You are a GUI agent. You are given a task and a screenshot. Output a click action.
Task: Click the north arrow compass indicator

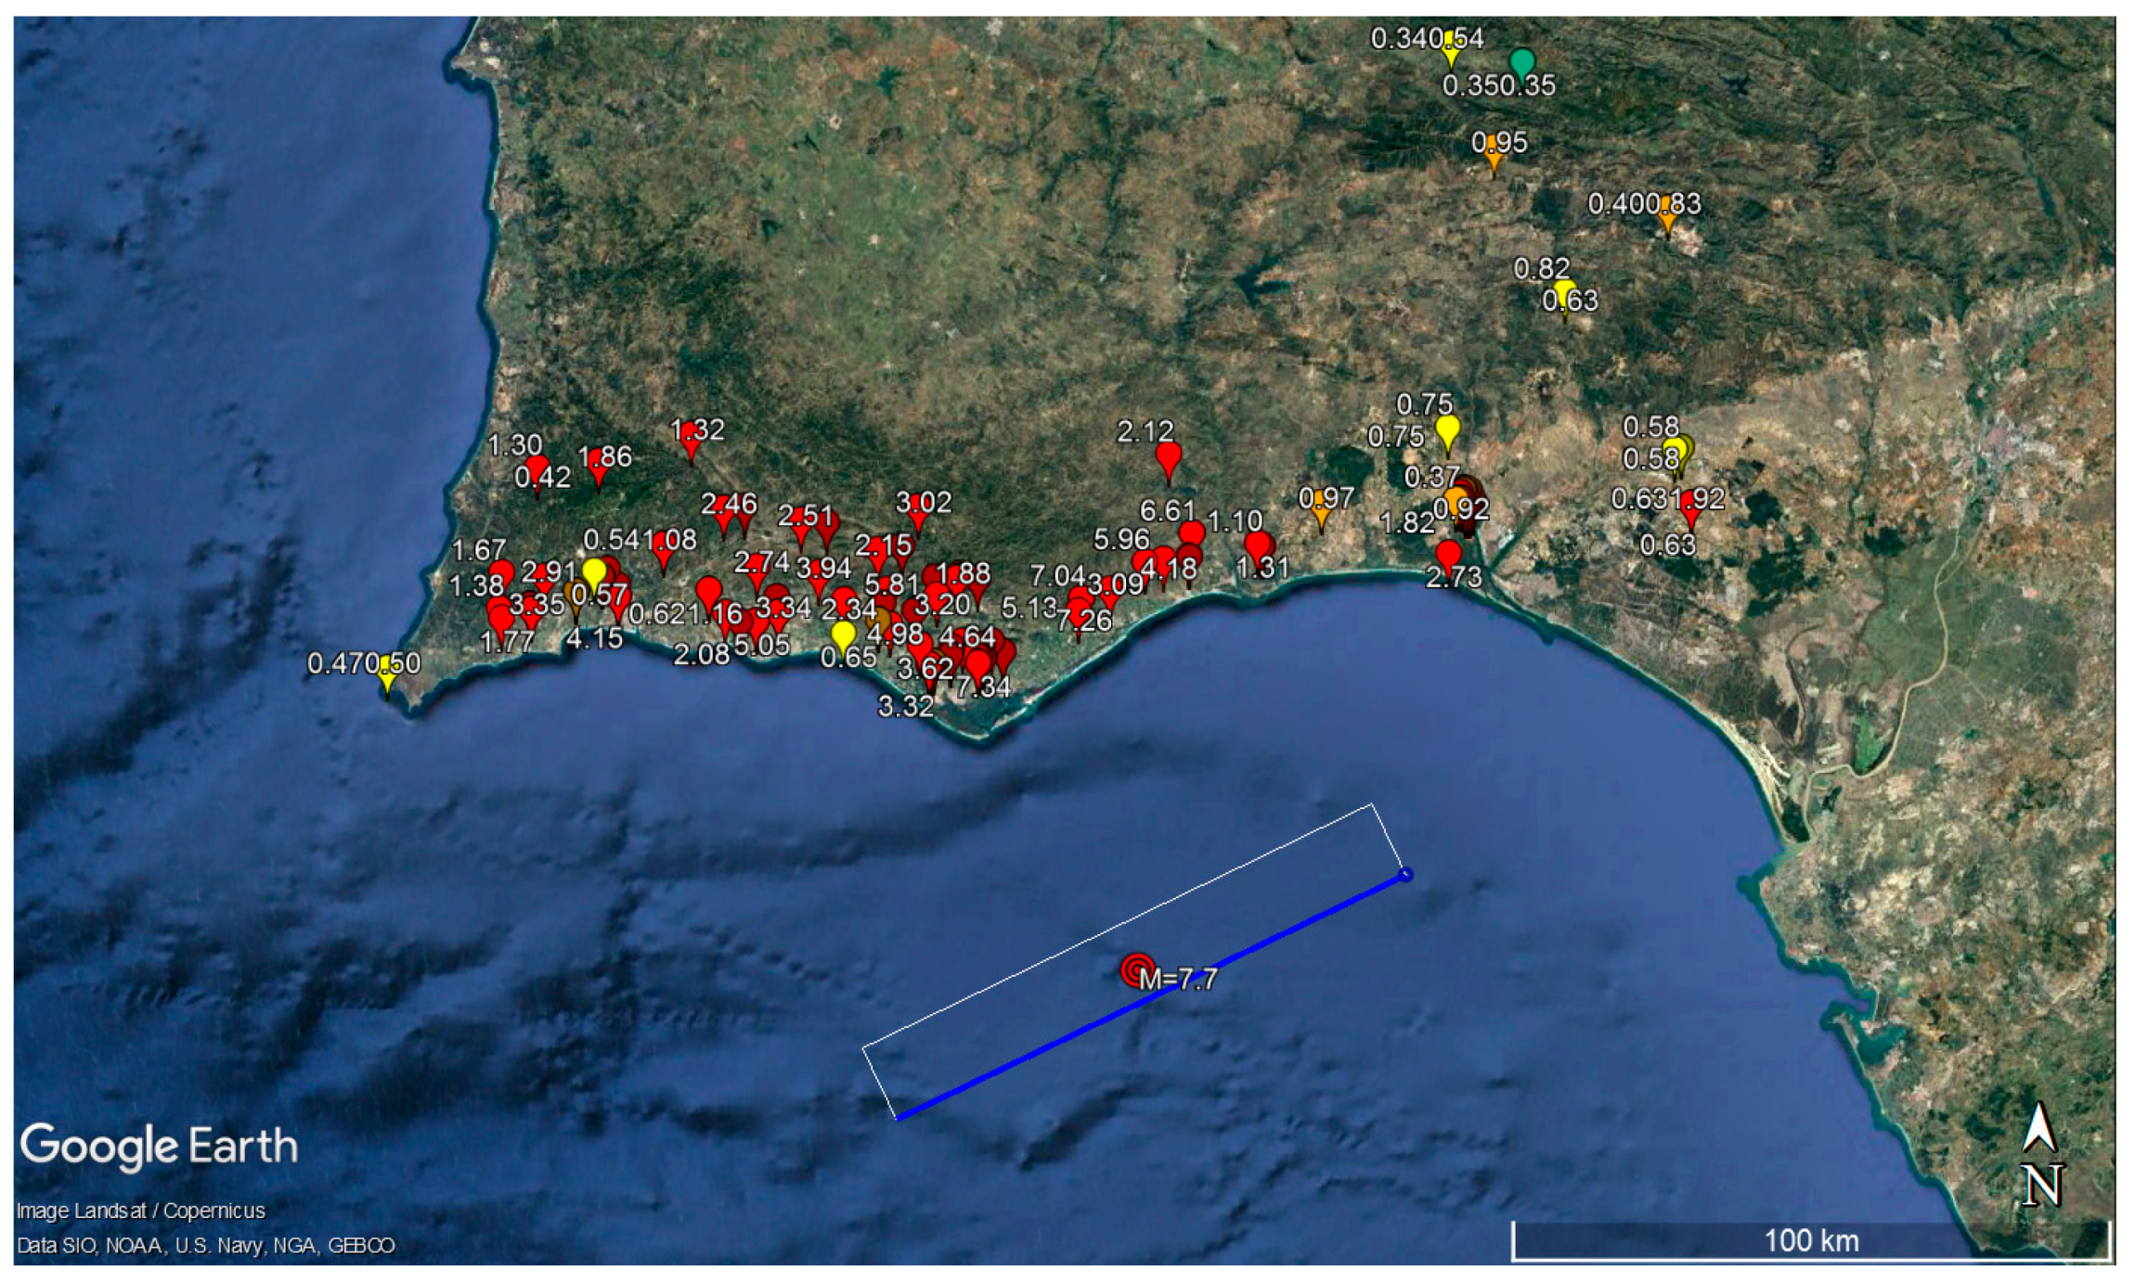pos(2040,1153)
